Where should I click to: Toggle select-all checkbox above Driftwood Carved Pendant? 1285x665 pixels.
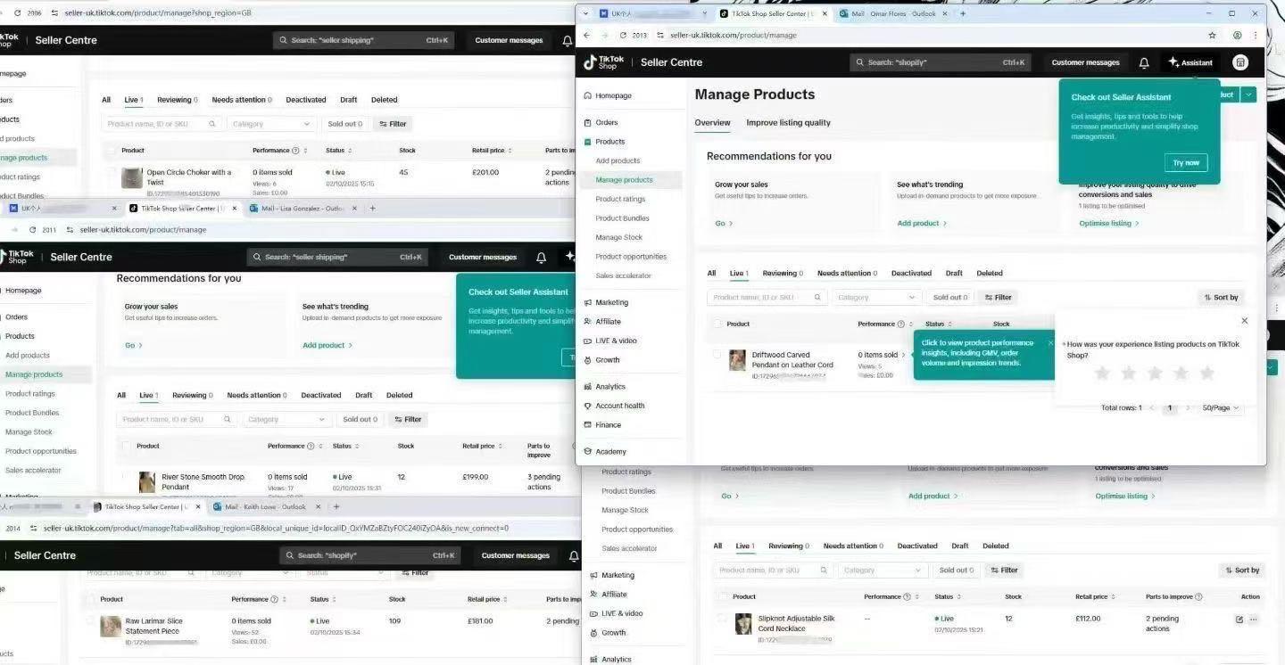717,324
